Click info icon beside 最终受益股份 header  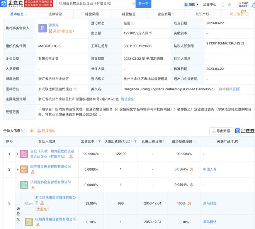[195, 142]
